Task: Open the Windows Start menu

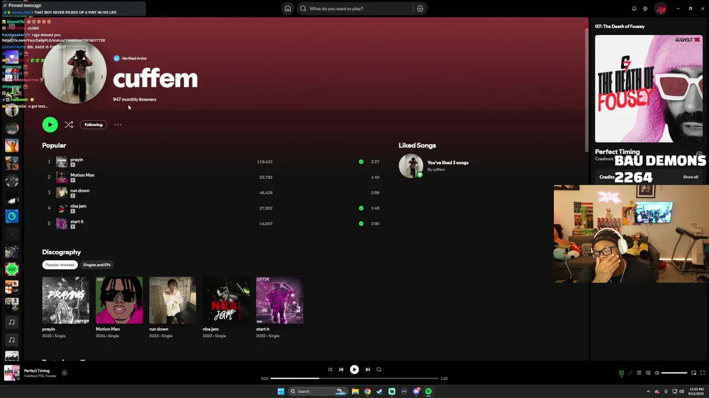Action: click(x=281, y=391)
